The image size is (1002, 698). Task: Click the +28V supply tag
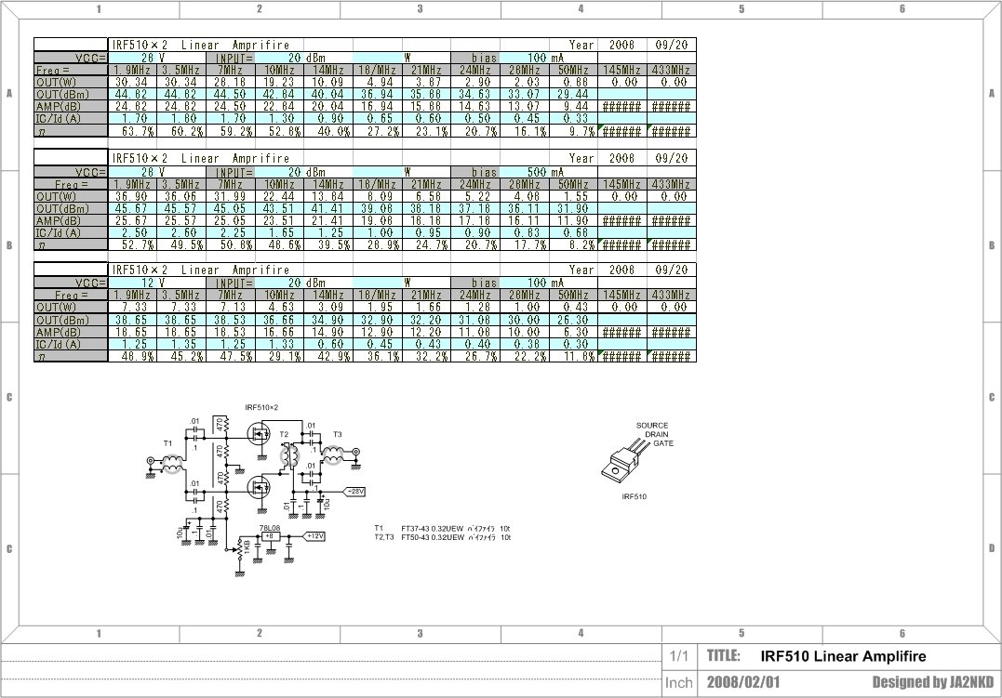[x=355, y=490]
